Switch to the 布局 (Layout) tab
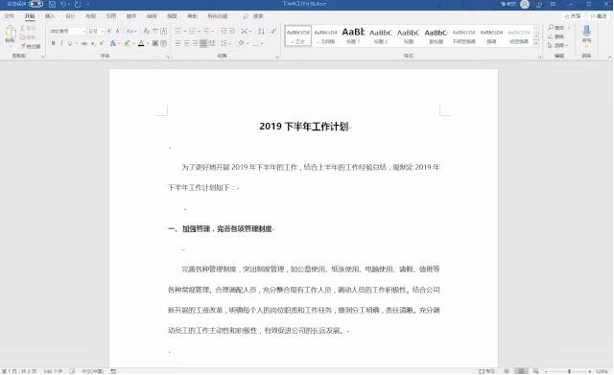Viewport: 614px width, 375px height. tap(90, 16)
